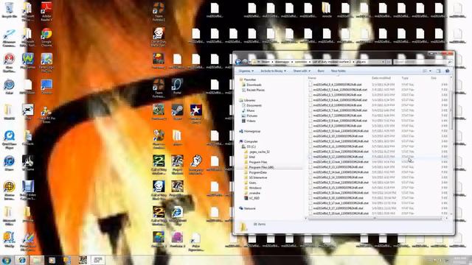This screenshot has width=472, height=265.
Task: Open the Share with dropdown
Action: (302, 71)
